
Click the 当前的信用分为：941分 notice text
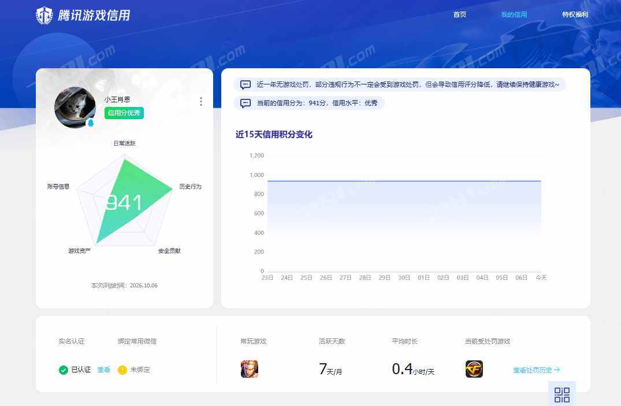tap(317, 103)
